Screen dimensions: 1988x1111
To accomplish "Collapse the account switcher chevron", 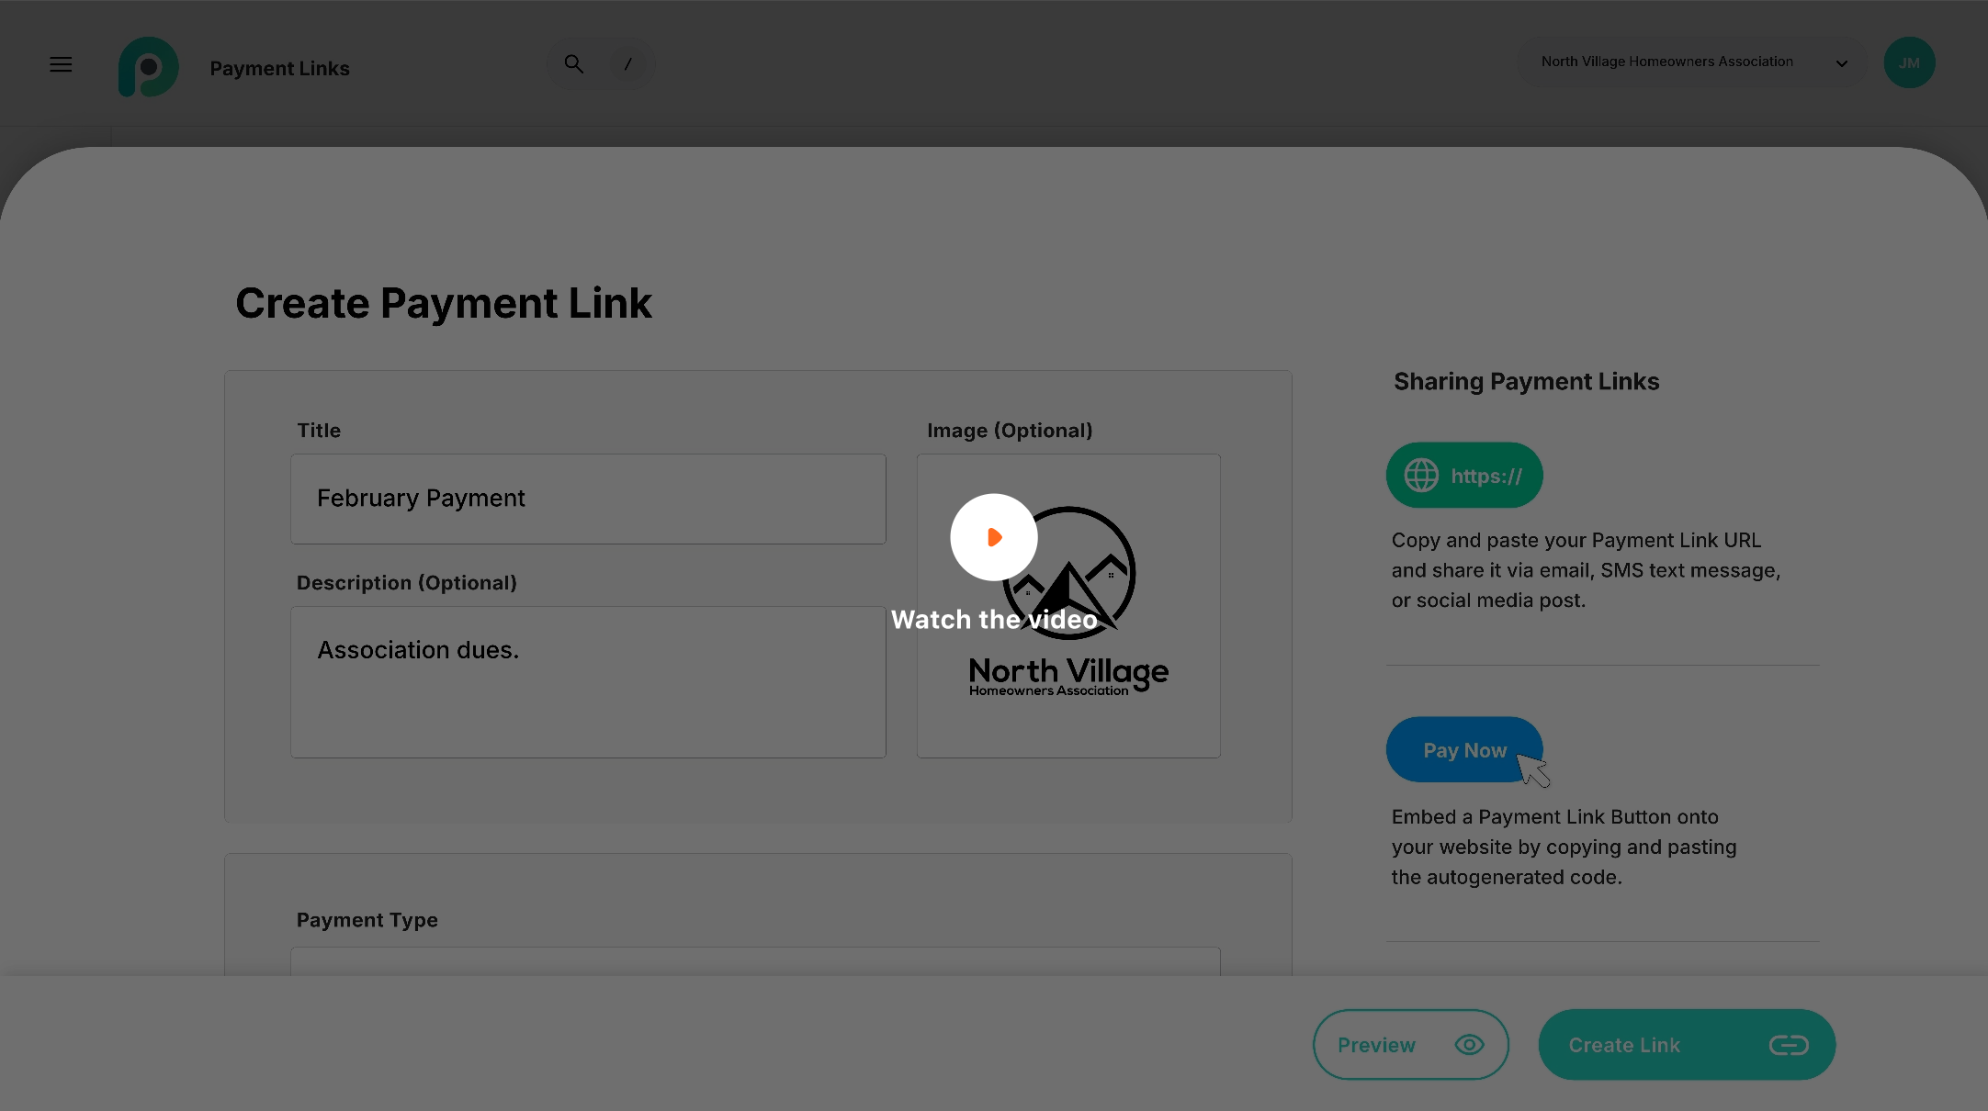I will 1841,62.
